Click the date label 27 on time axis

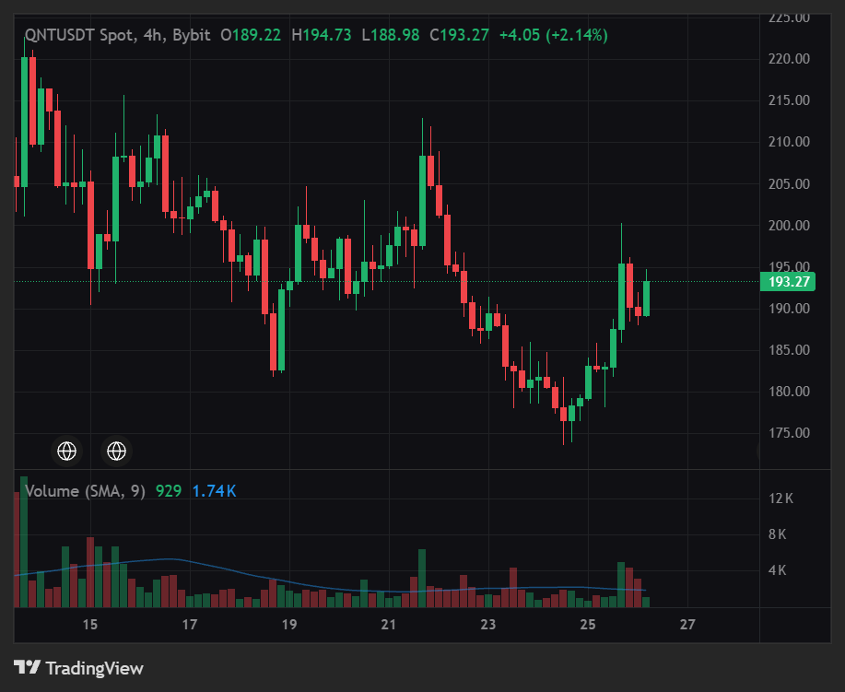click(687, 625)
